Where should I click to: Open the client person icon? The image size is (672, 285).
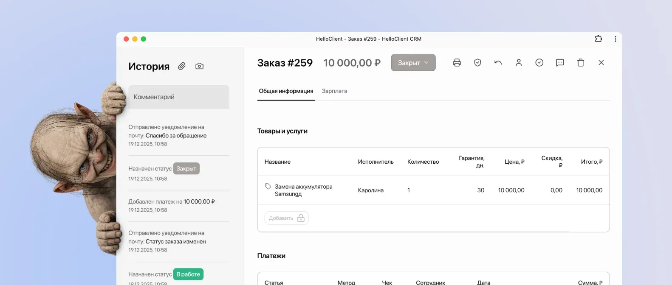pyautogui.click(x=519, y=63)
